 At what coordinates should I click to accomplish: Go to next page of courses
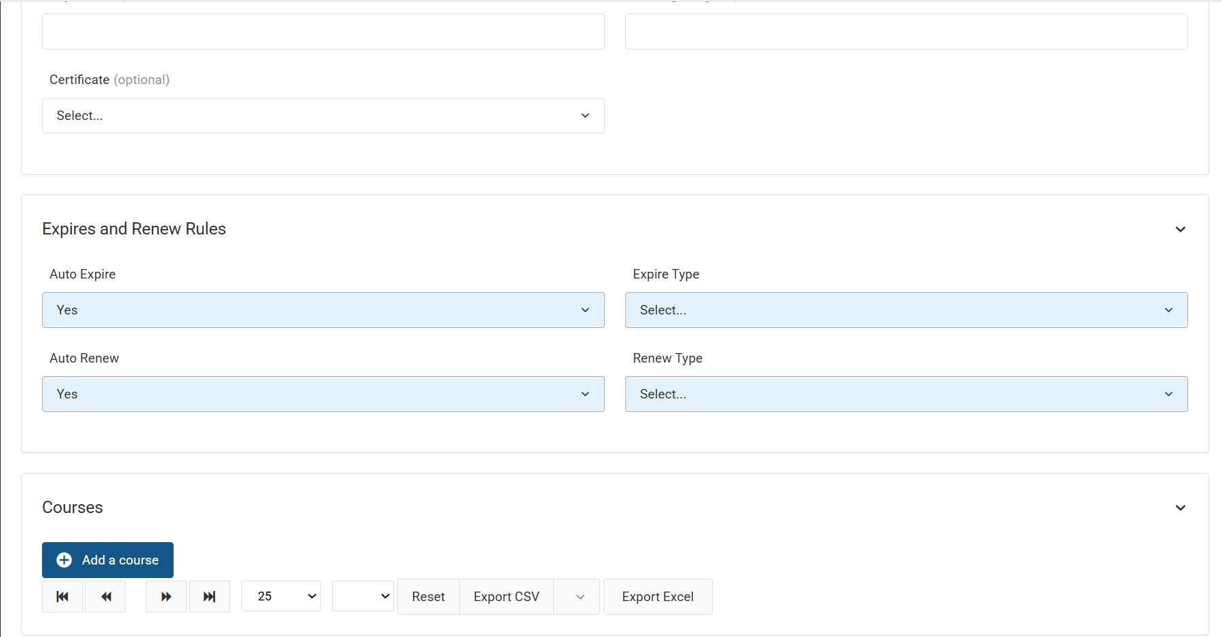pyautogui.click(x=166, y=596)
